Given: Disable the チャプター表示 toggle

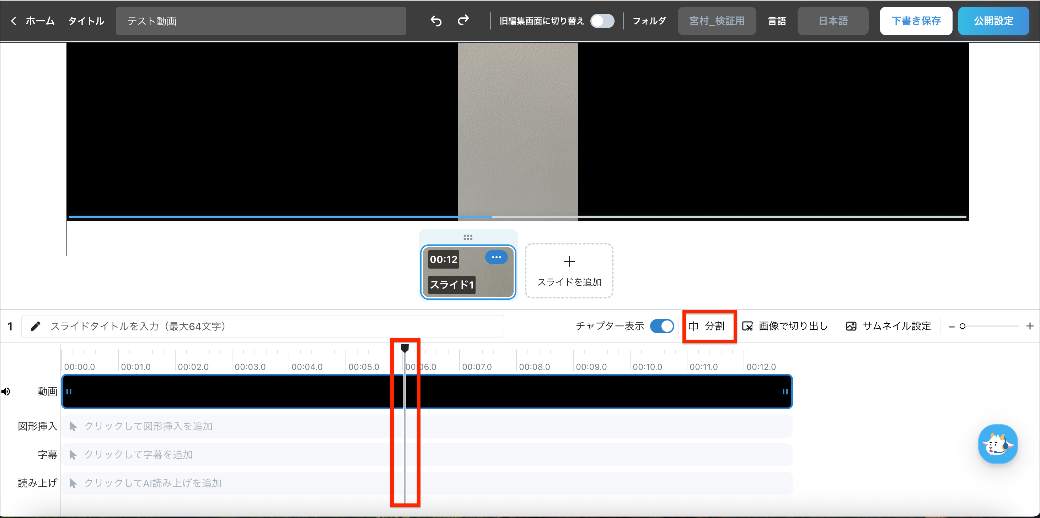Looking at the screenshot, I should point(662,326).
